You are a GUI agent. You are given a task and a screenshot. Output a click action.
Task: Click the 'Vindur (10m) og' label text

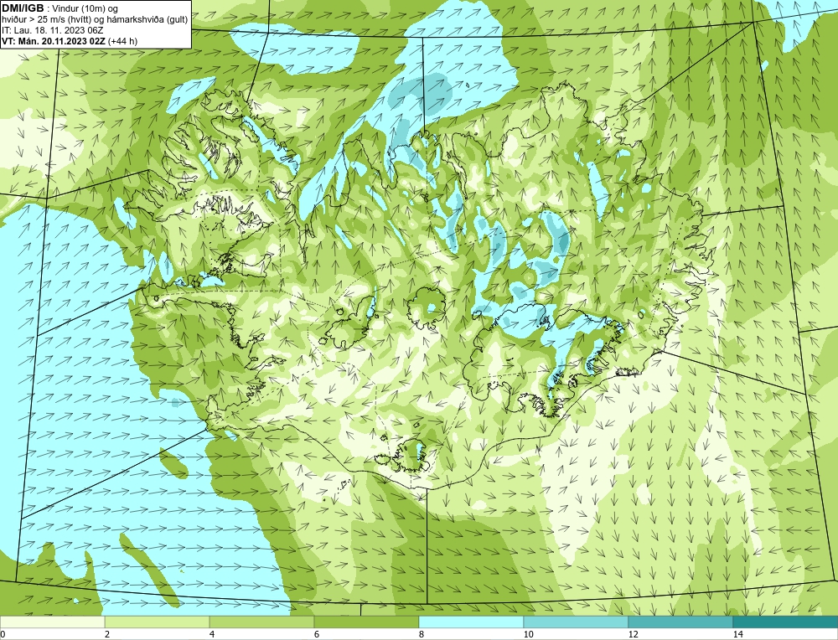coord(86,9)
